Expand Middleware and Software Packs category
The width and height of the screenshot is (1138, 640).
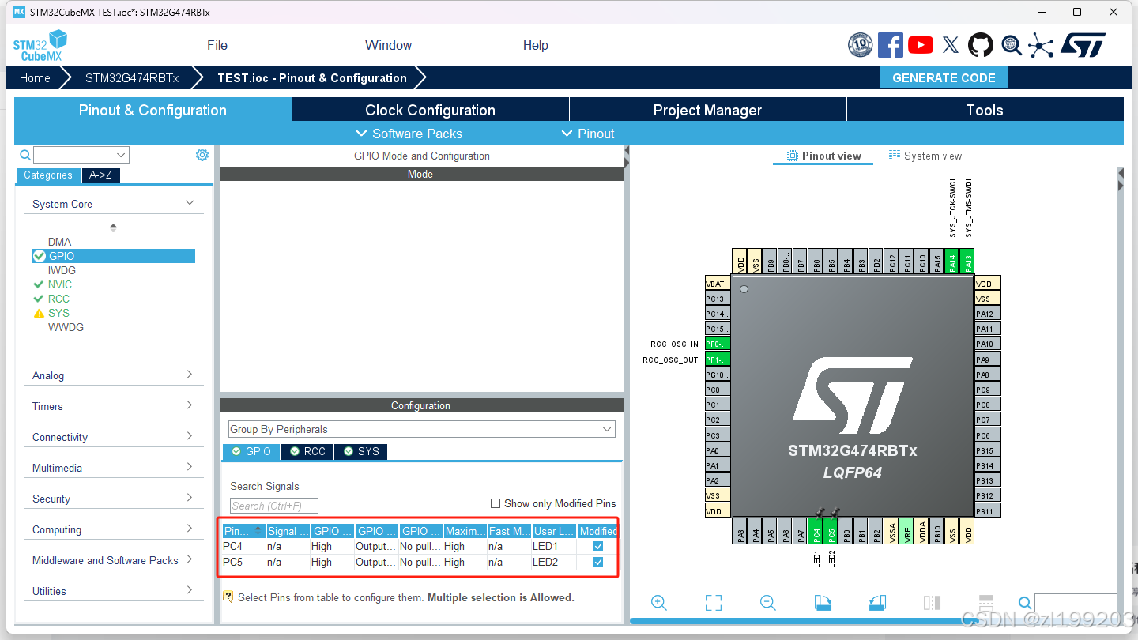(113, 560)
